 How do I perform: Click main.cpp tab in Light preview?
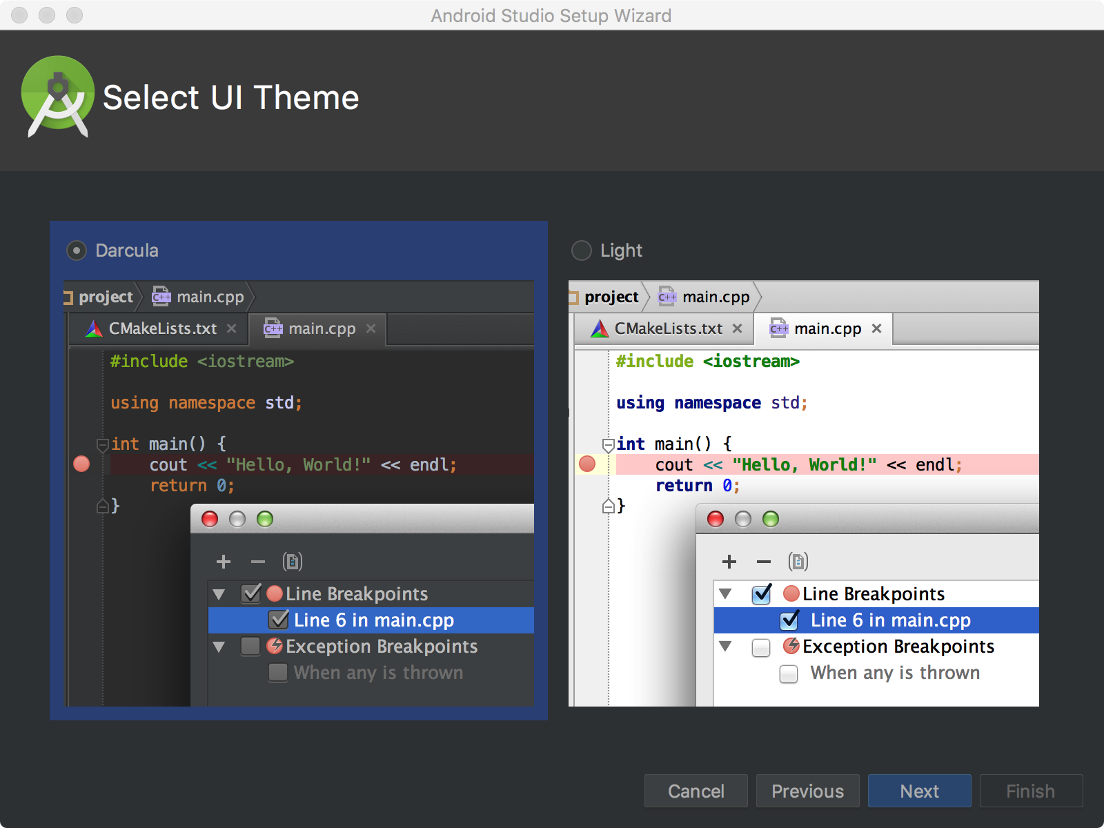822,329
